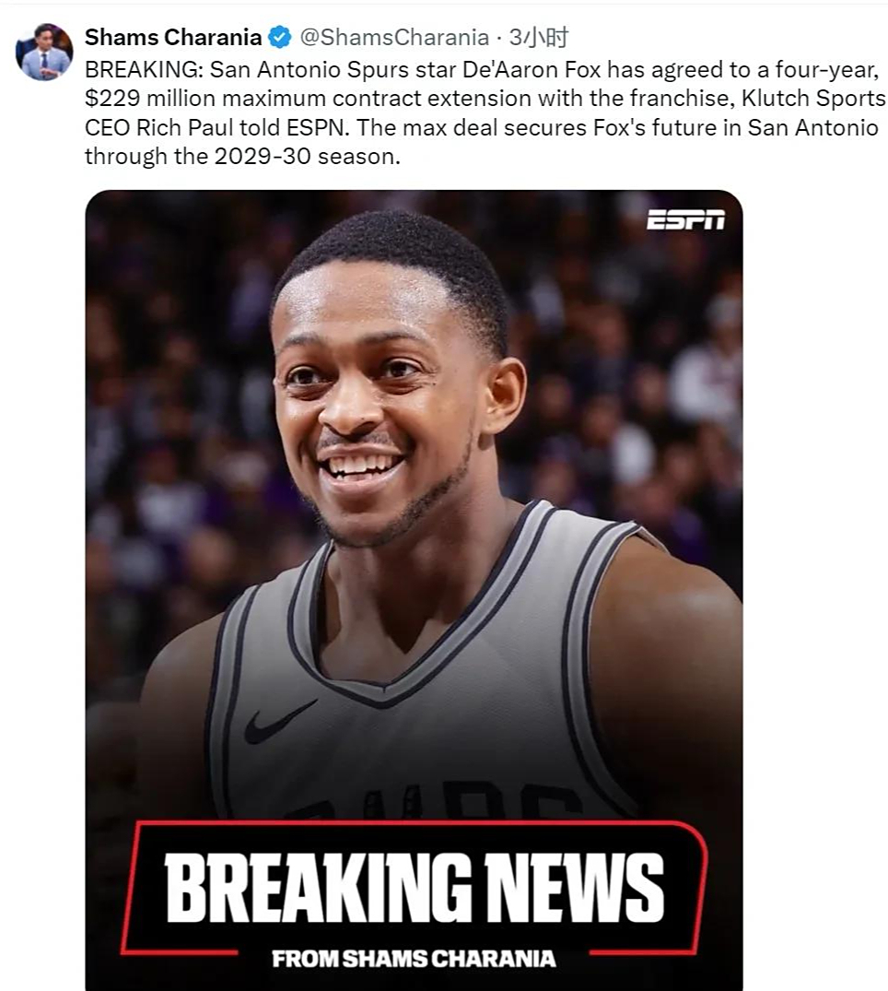Click the Klutch Sports text
Viewport: 888px width, 991px height.
coord(813,99)
